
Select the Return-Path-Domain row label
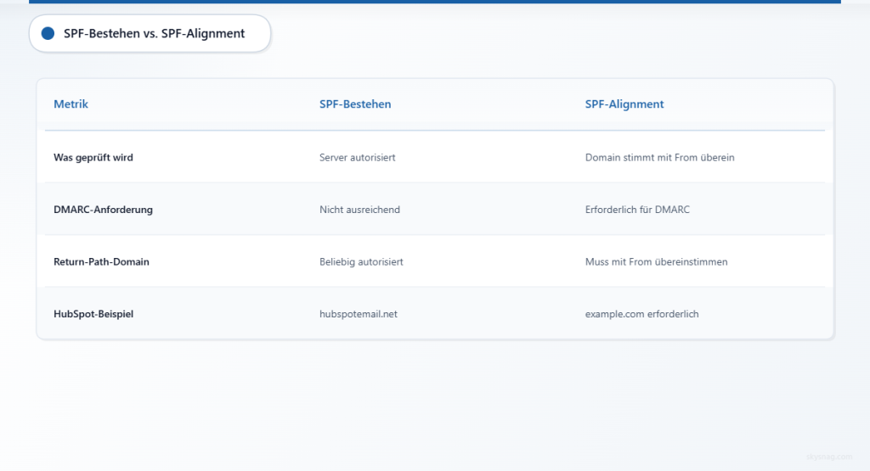tap(102, 261)
